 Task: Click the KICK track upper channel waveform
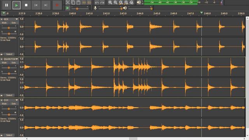coord(135,27)
